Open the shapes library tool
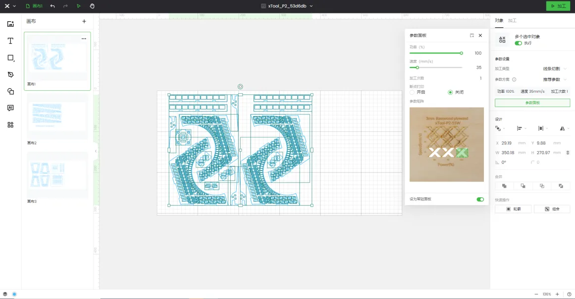This screenshot has height=299, width=575. click(x=10, y=91)
